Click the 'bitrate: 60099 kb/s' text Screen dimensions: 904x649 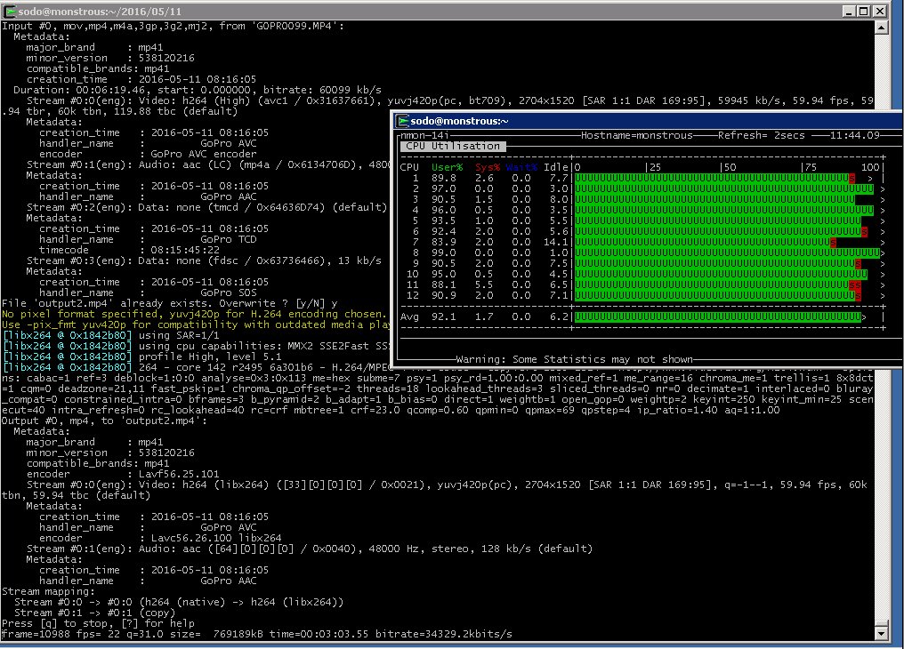[322, 90]
